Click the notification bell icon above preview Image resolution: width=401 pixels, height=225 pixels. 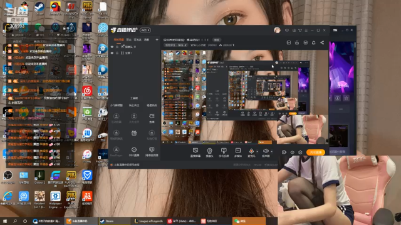[x=313, y=42]
